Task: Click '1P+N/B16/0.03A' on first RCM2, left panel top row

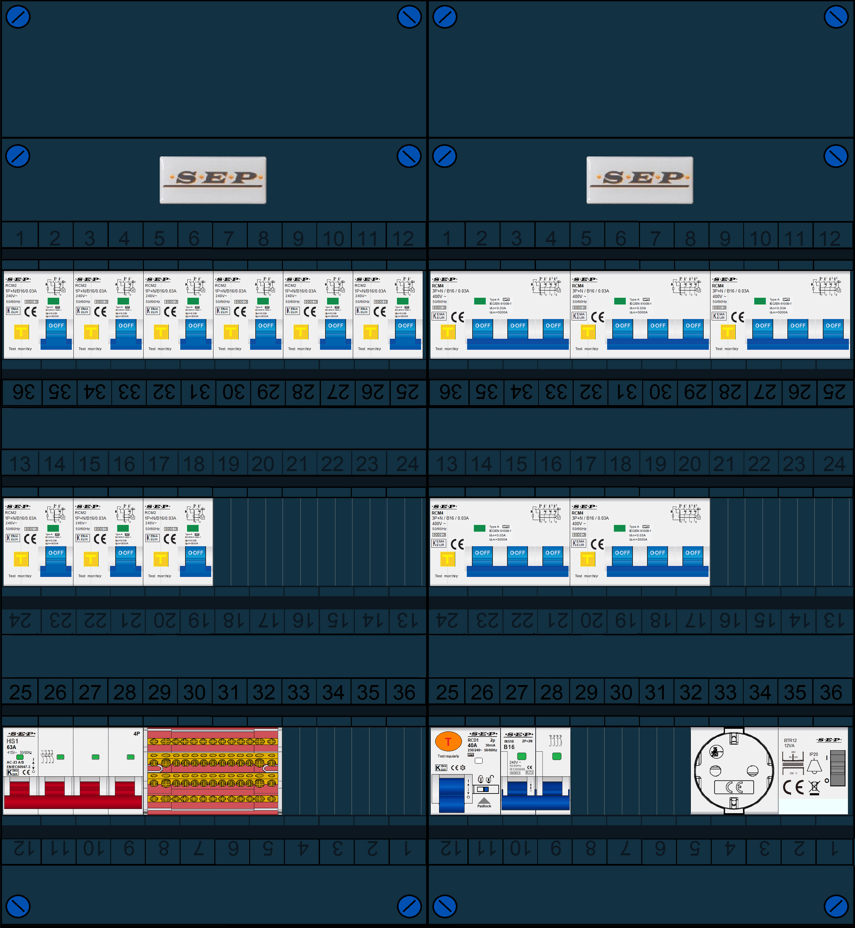Action: [x=21, y=291]
